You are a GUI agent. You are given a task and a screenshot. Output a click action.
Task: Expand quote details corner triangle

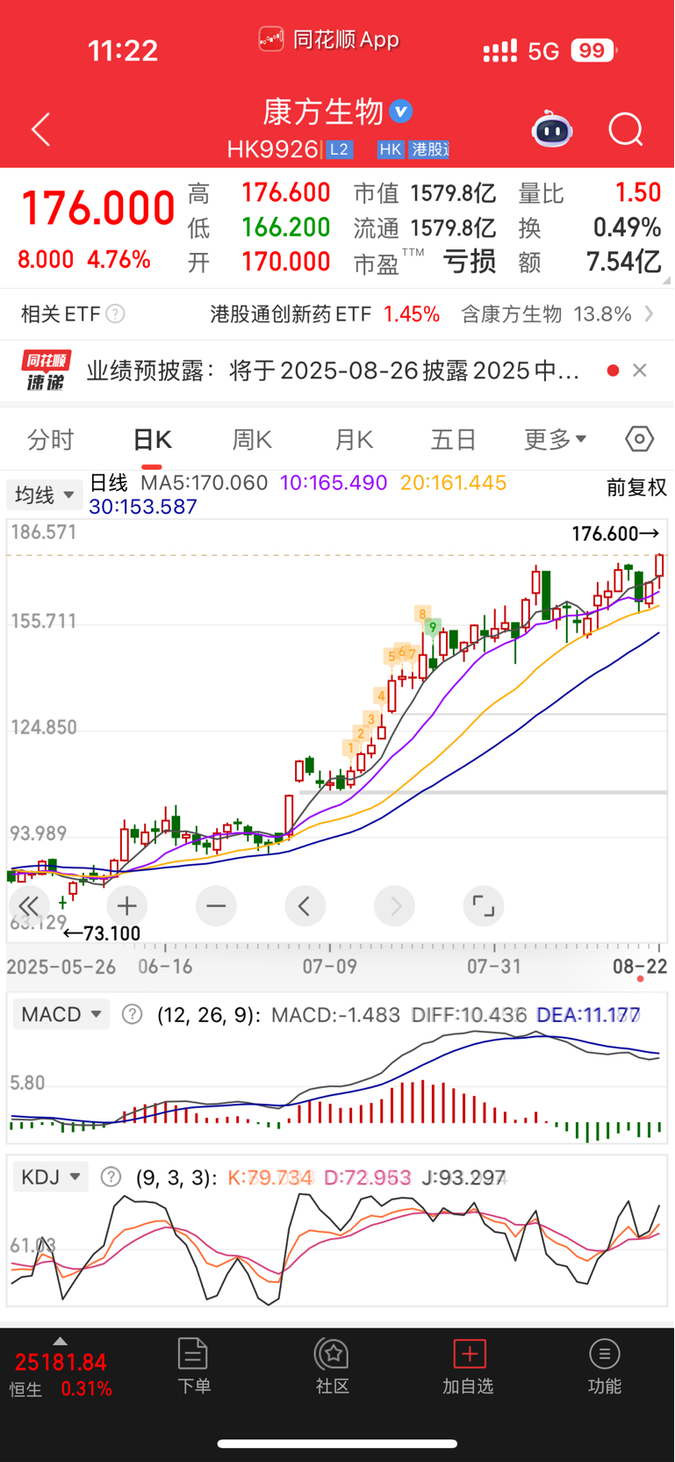666,280
